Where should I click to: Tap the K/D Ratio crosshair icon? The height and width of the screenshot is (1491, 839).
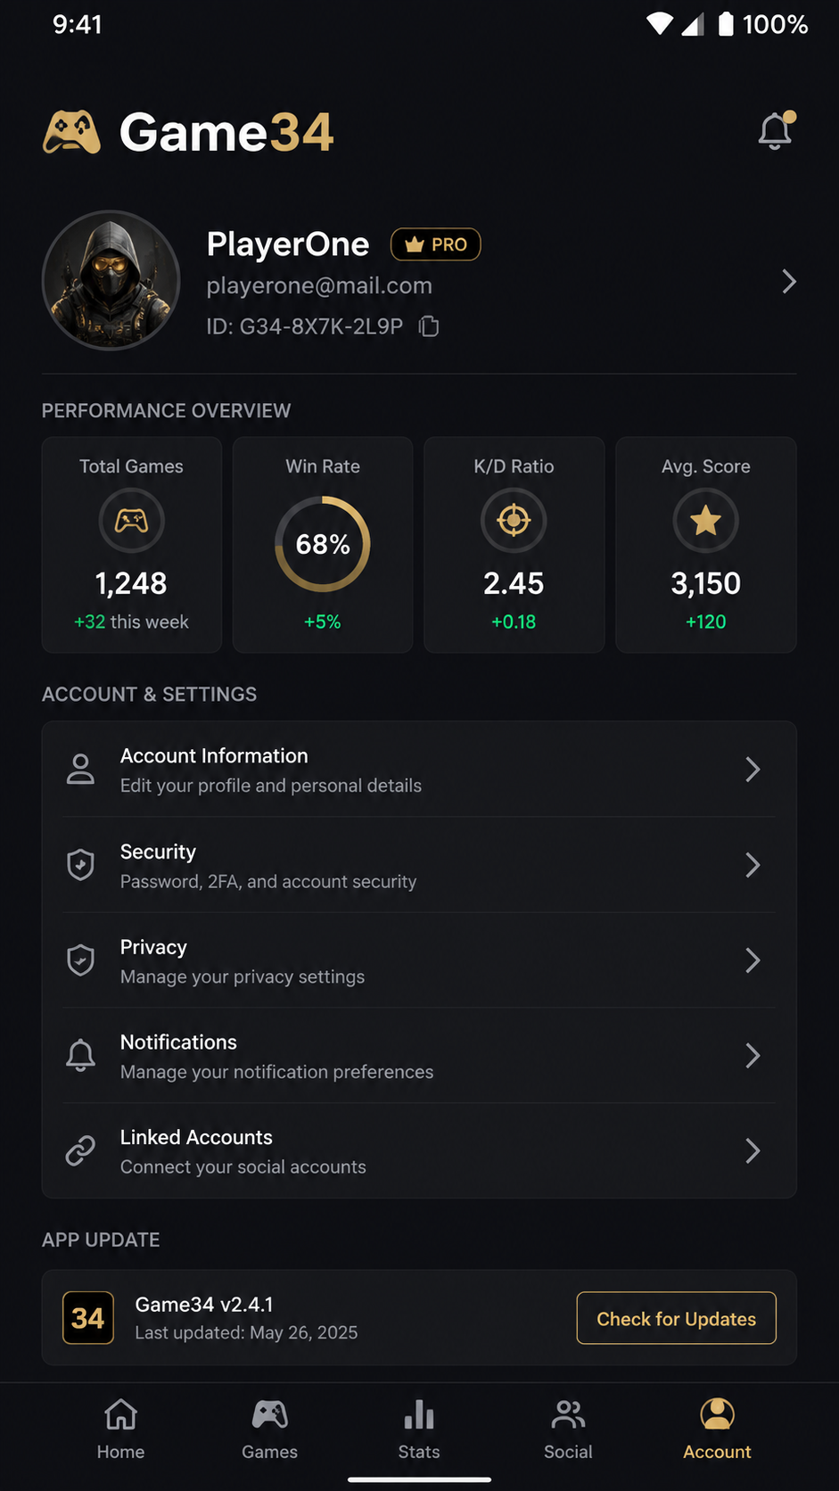point(514,521)
